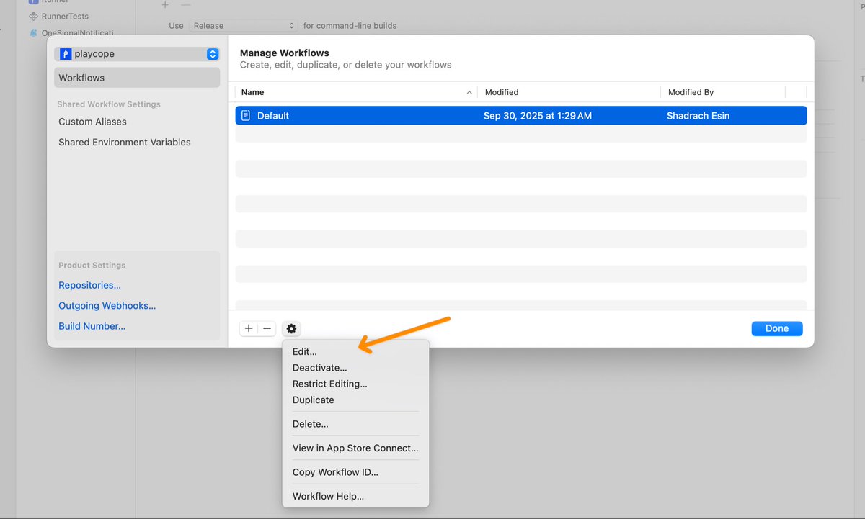Viewport: 865px width, 519px height.
Task: Open the Outgoing Webhooks... link
Action: (107, 305)
